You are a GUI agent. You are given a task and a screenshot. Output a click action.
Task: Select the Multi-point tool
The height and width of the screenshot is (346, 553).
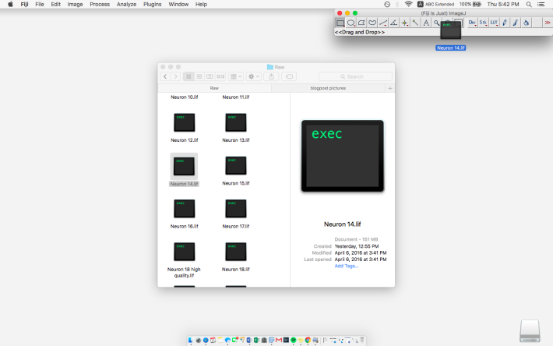coord(404,23)
